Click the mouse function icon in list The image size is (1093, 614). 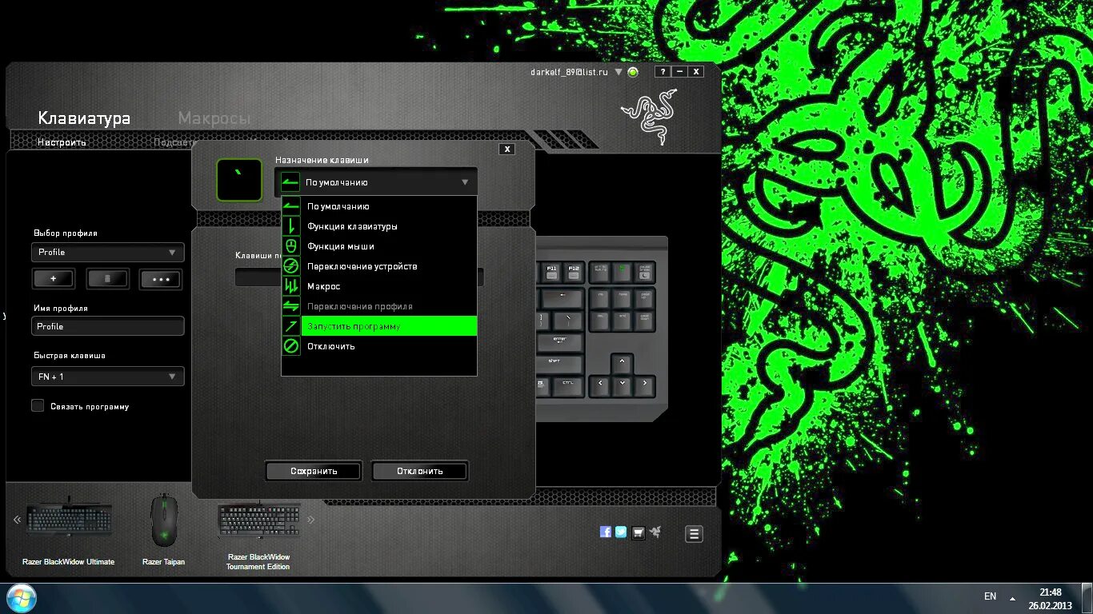(291, 246)
